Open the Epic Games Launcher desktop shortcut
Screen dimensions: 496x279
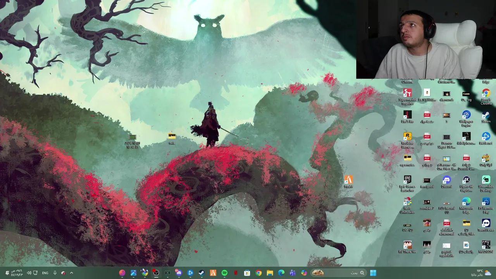407,183
